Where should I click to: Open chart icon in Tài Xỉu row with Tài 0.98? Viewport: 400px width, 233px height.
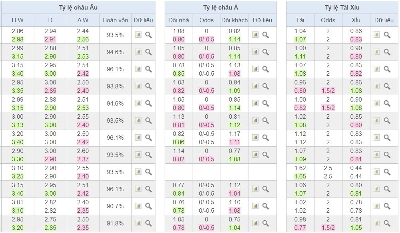(x=376, y=223)
